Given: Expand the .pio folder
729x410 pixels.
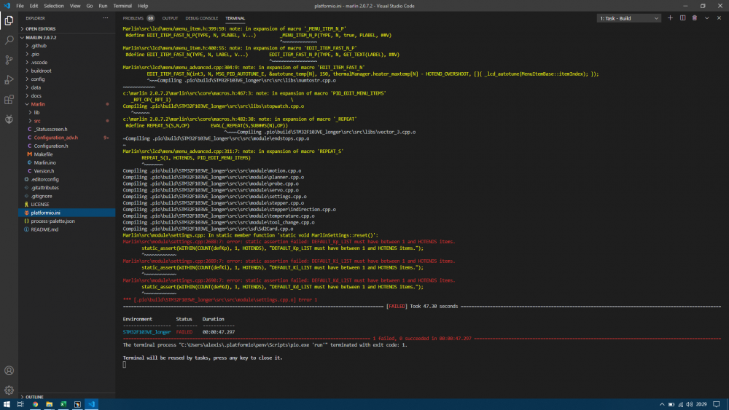Looking at the screenshot, I should [x=66, y=54].
